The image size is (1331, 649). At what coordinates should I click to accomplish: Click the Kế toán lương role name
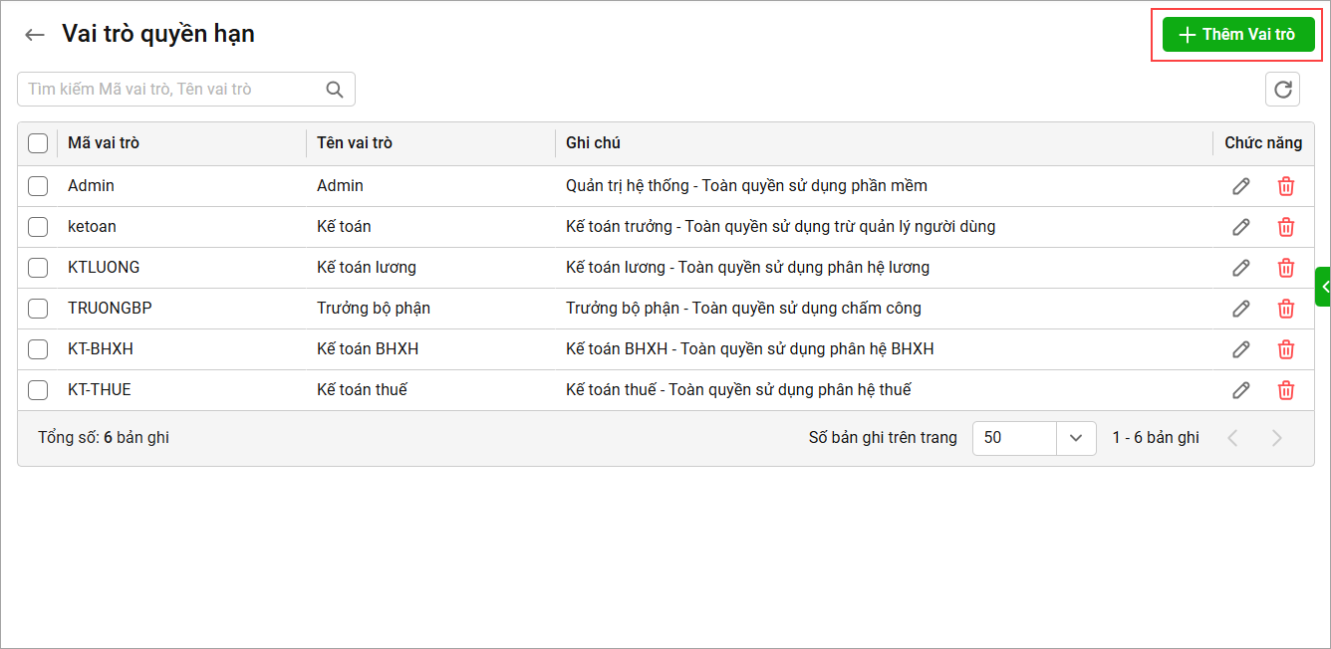click(367, 268)
